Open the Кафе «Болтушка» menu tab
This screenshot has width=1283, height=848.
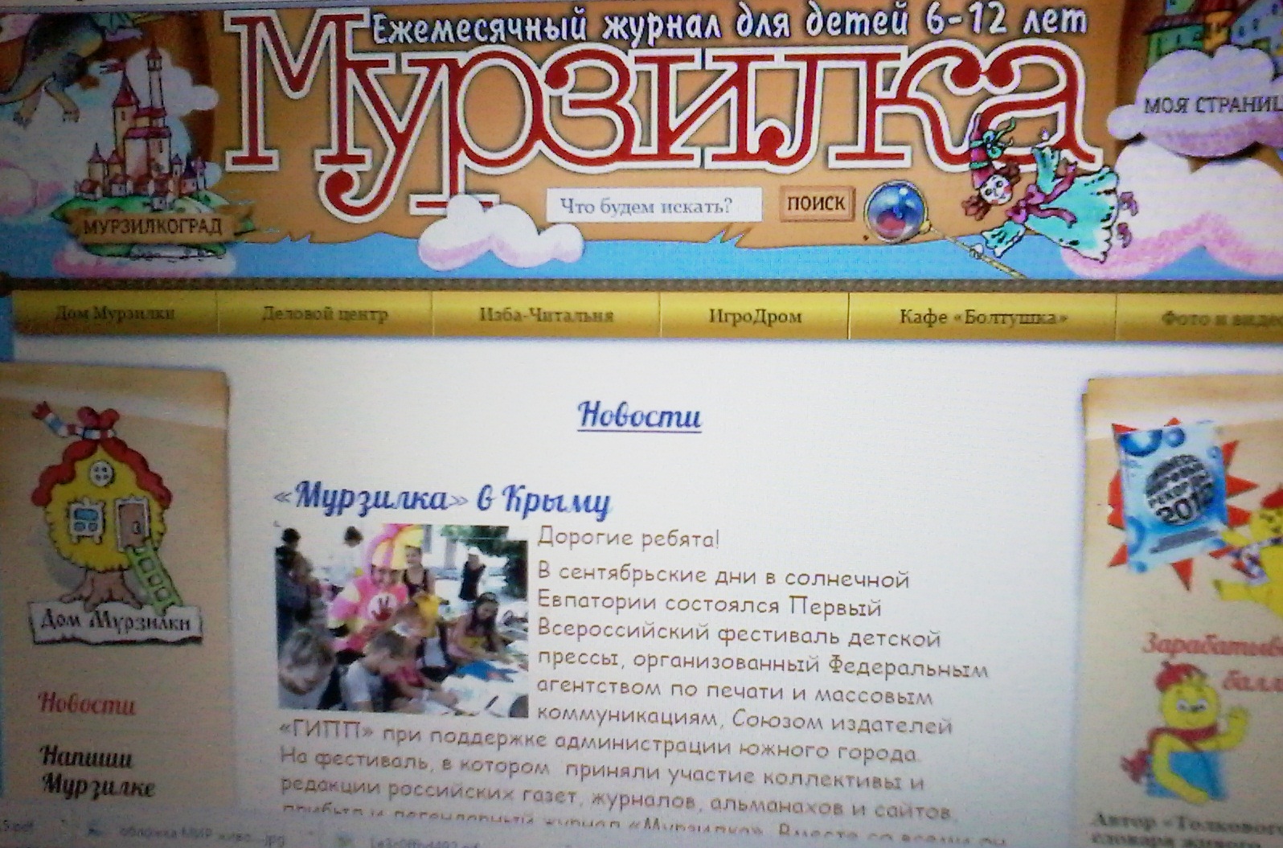[x=982, y=317]
